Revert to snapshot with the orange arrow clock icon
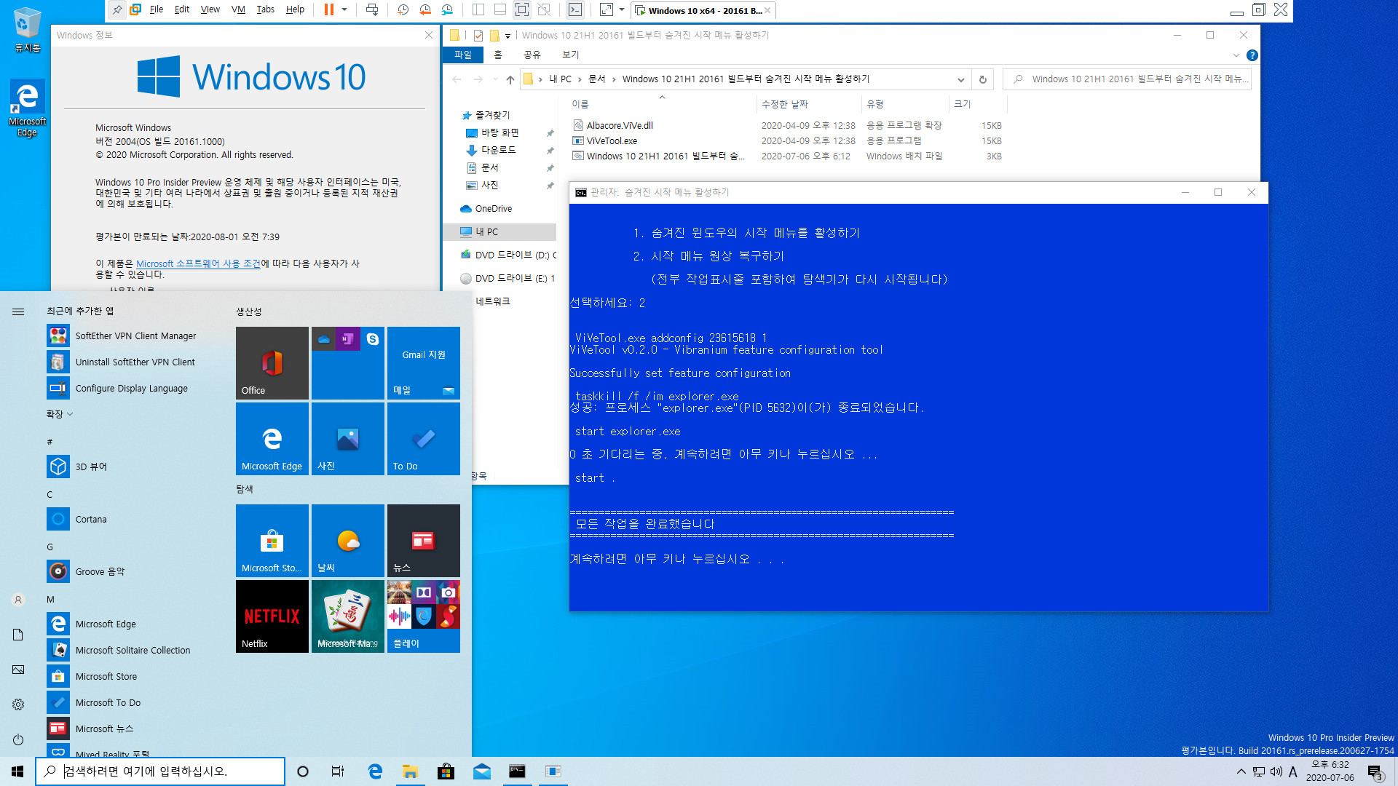 click(x=425, y=9)
